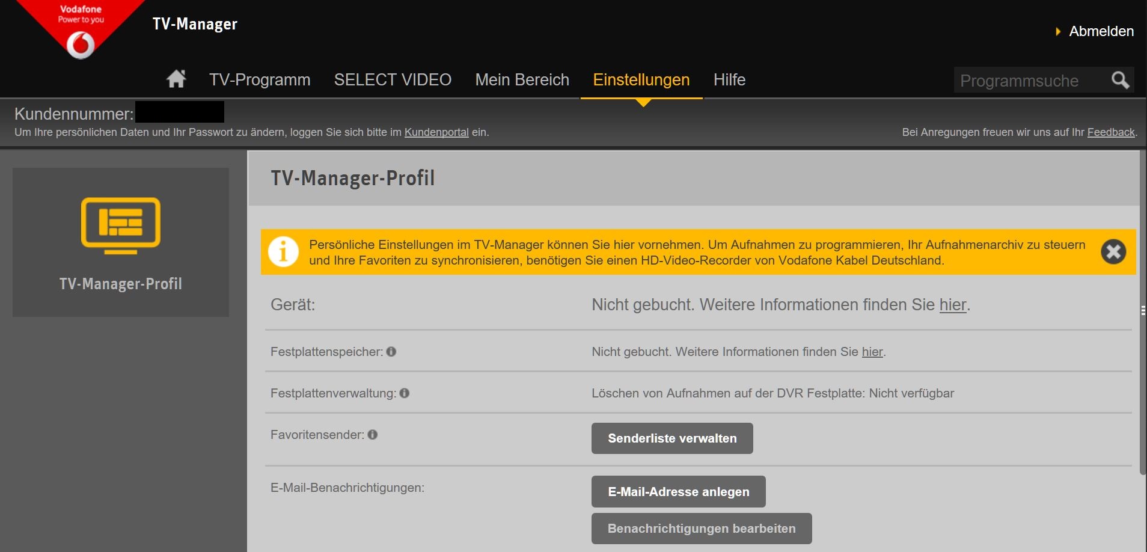Open info icon next to Favoritensender
This screenshot has height=552, width=1147.
pyautogui.click(x=373, y=435)
